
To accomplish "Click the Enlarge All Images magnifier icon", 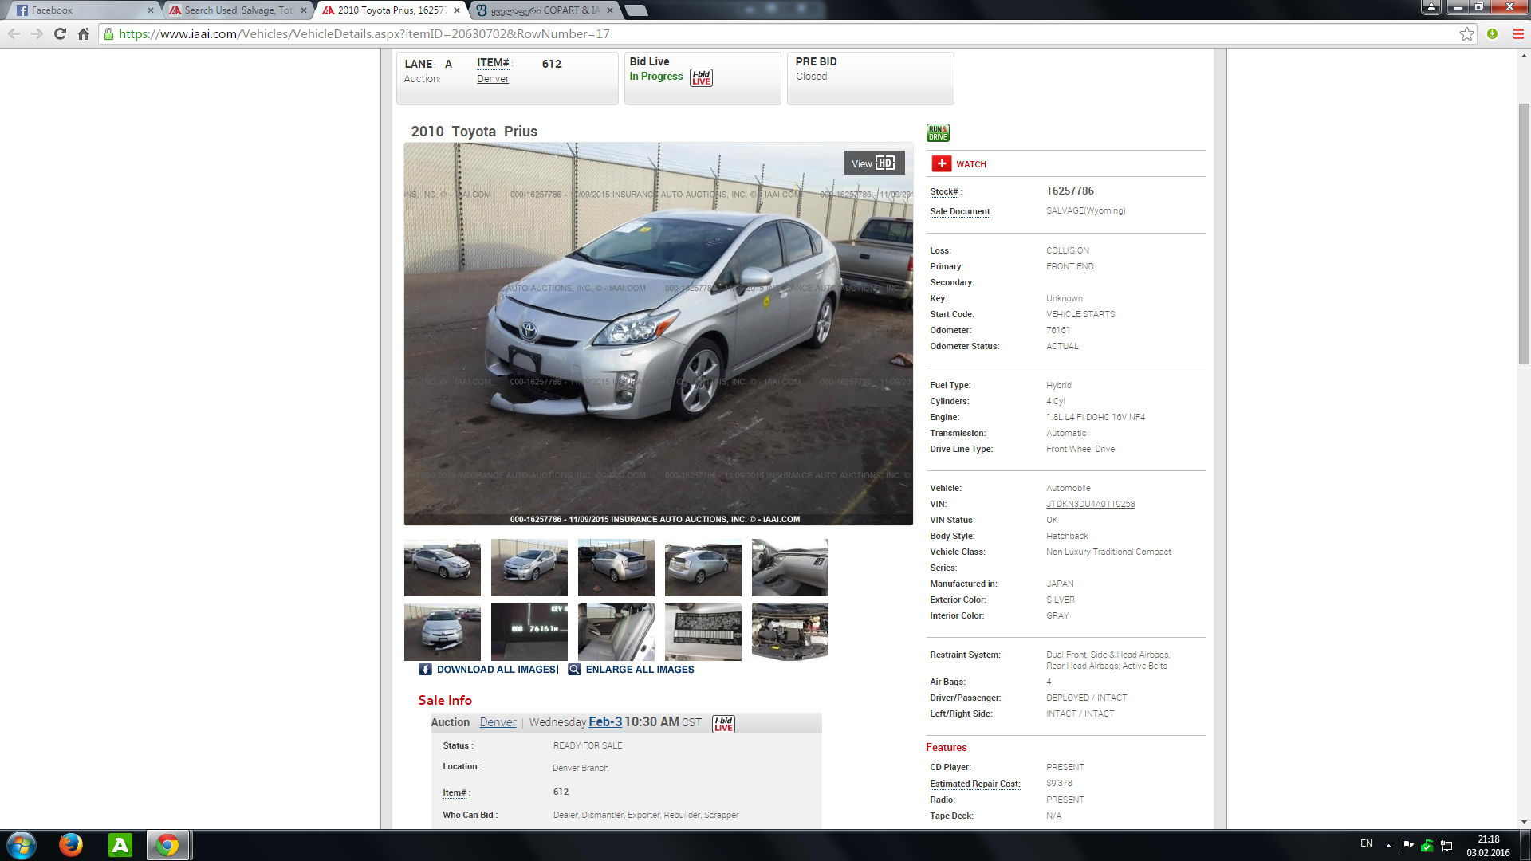I will pos(574,670).
